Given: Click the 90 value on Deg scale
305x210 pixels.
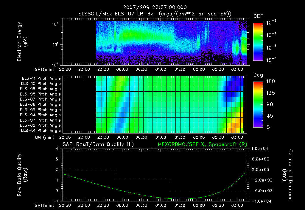Looking at the screenshot, I should (270, 104).
